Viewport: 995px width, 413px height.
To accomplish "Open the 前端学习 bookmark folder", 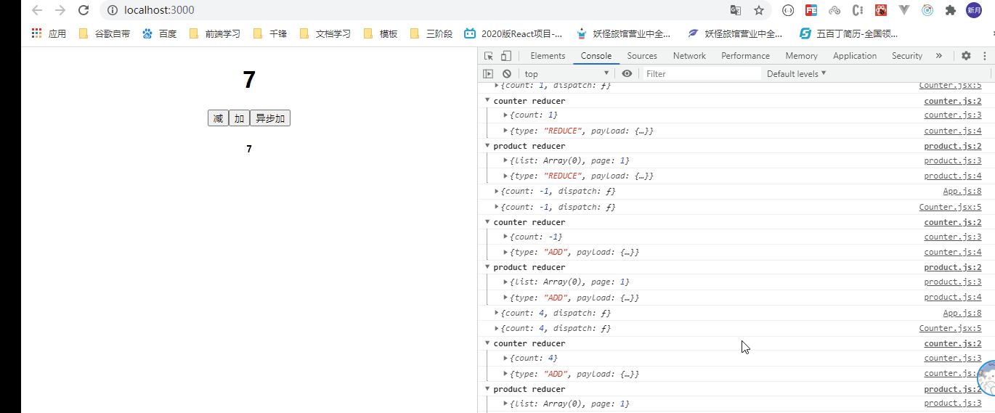I will pos(215,33).
